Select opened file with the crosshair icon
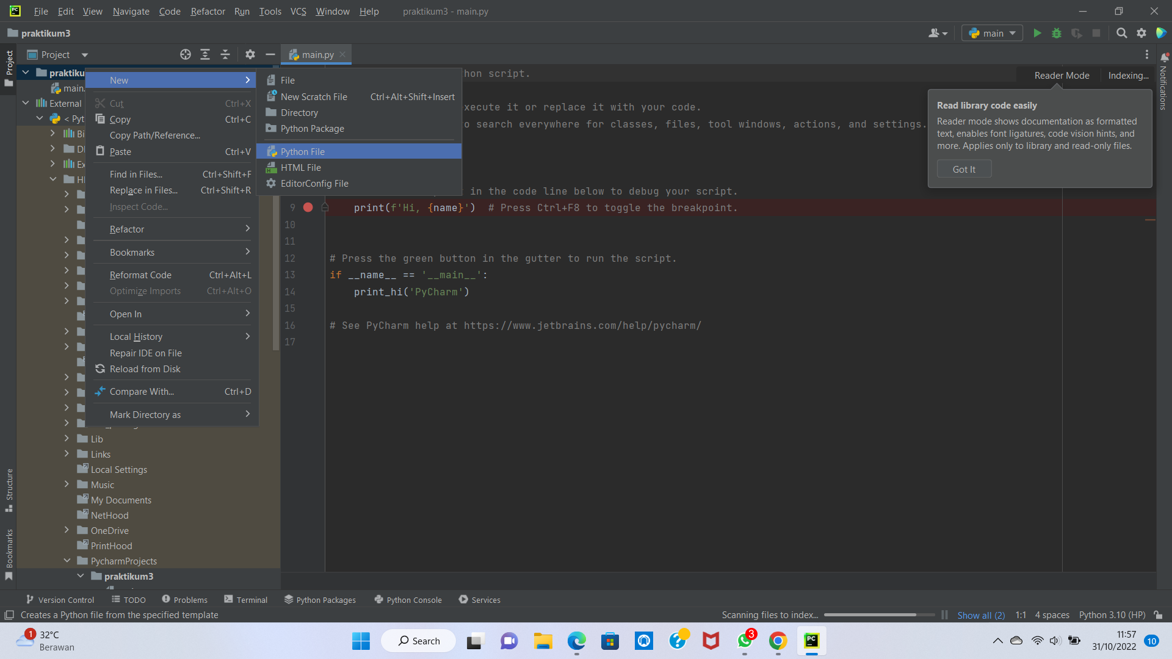The image size is (1172, 659). 185,54
